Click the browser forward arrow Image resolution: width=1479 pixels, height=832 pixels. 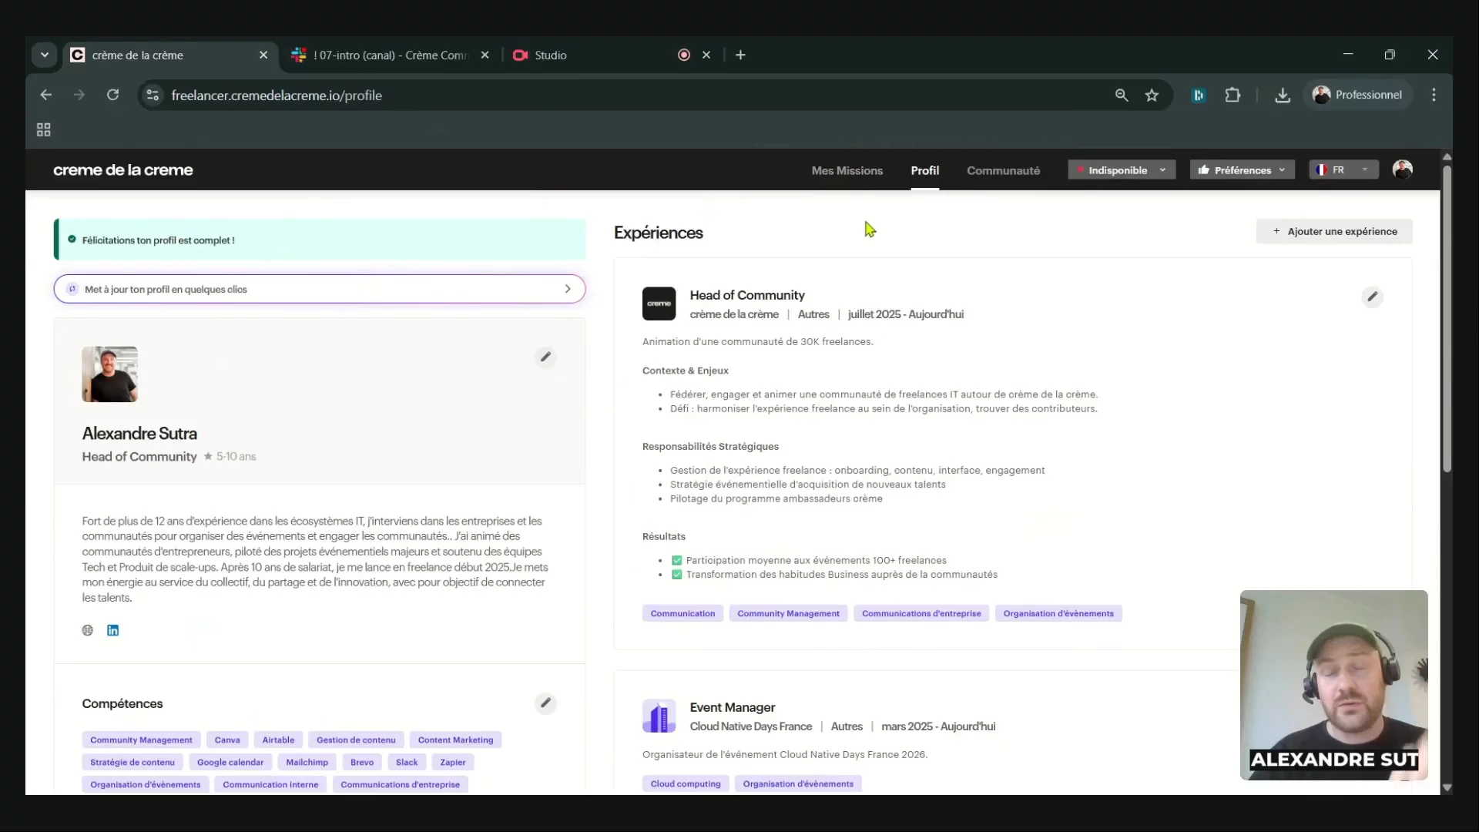coord(79,95)
